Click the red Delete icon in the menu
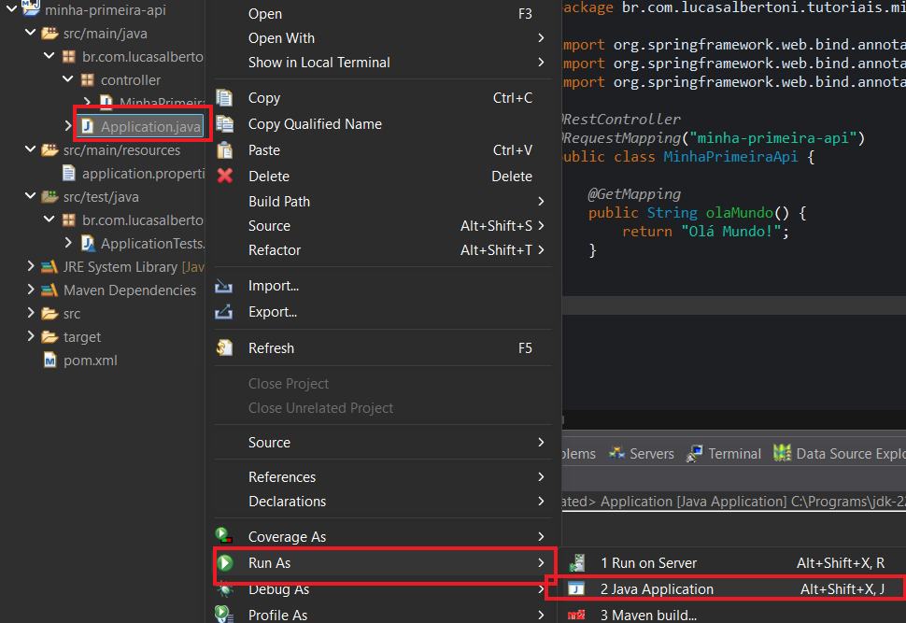 pyautogui.click(x=224, y=176)
